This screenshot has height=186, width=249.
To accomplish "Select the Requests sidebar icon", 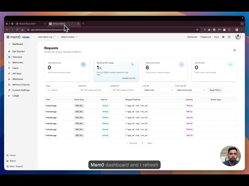I will pos(9,57).
